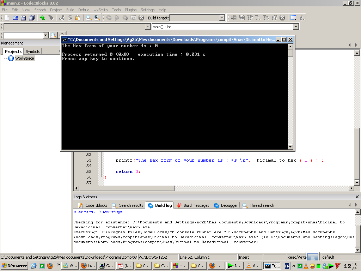Click the Step into debugger icon
This screenshot has width=361, height=271.
[x=258, y=18]
